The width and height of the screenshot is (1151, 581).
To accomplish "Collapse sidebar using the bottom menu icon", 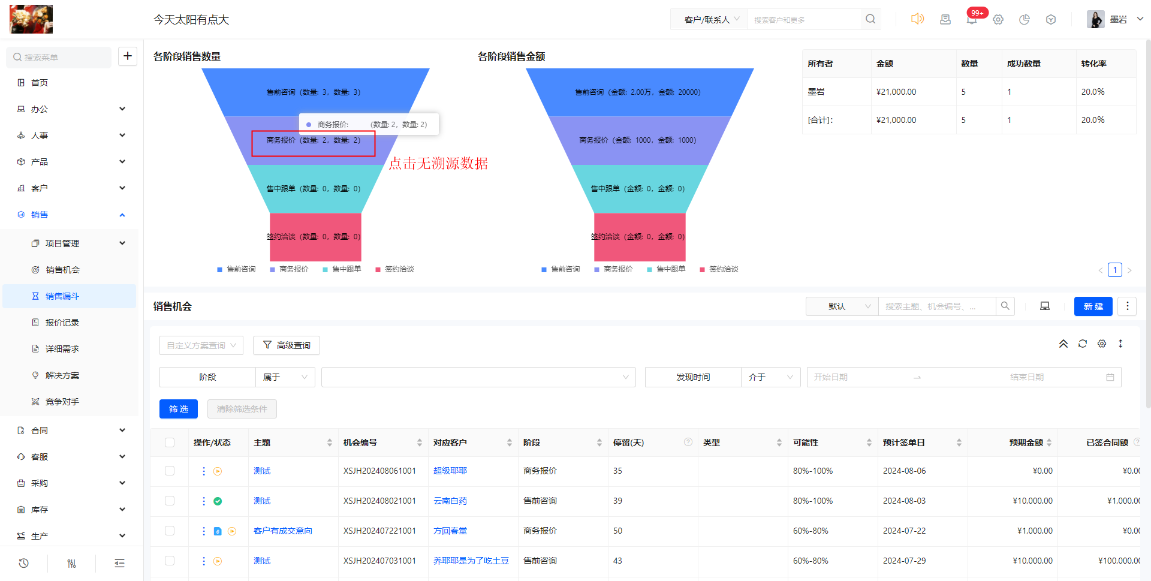I will tap(120, 563).
